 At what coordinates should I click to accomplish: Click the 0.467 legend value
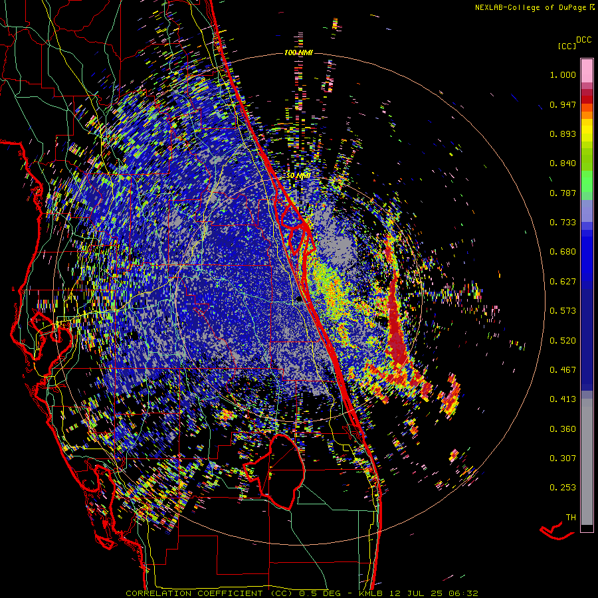pos(563,370)
